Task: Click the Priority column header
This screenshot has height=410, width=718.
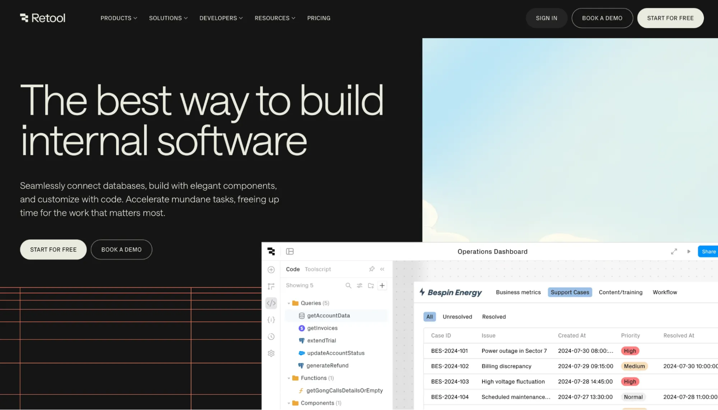Action: (x=630, y=336)
